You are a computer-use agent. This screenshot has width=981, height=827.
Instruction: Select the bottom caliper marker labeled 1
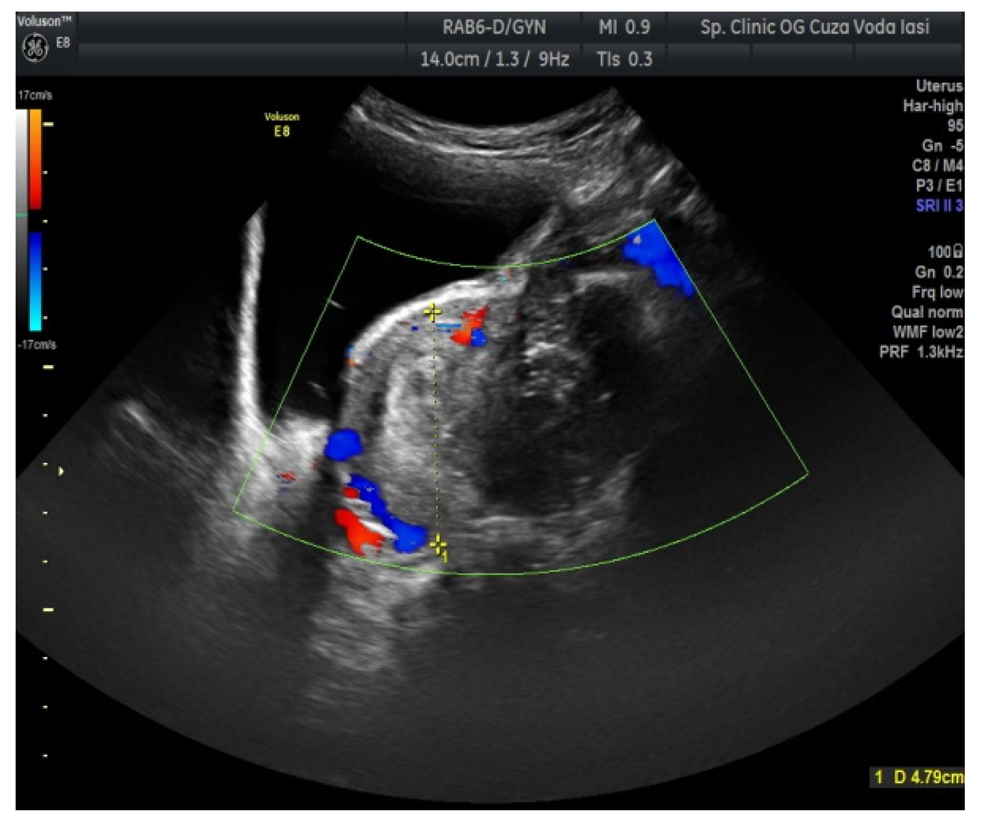tap(439, 545)
